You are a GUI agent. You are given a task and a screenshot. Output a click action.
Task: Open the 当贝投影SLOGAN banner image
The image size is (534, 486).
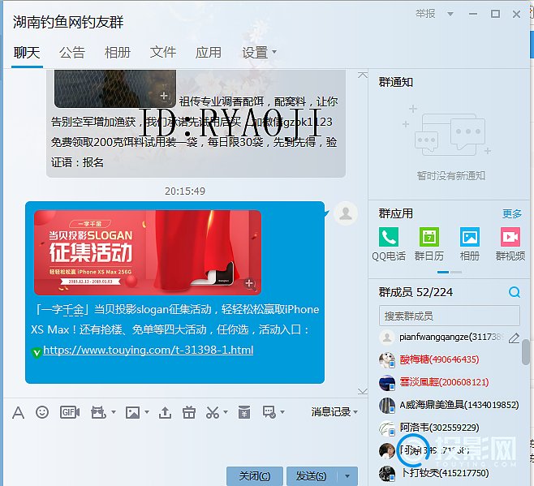[148, 252]
